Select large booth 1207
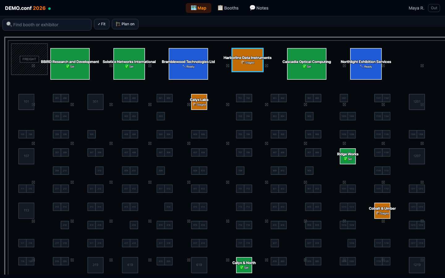Image resolution: width=445 pixels, height=278 pixels. 417,156
